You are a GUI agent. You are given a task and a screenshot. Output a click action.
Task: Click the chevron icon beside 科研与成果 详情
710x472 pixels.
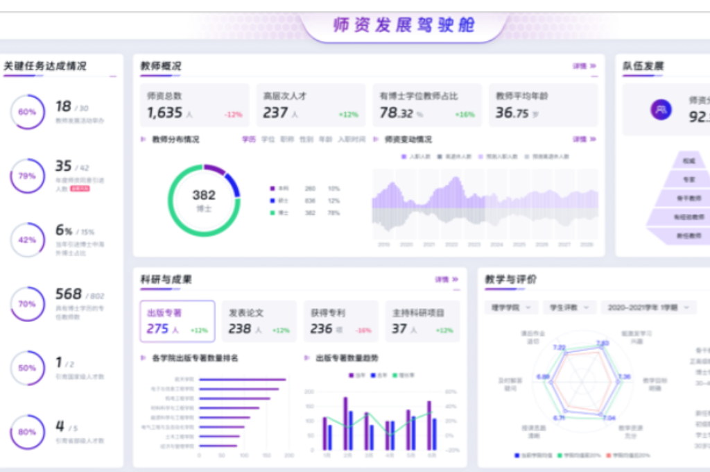click(x=456, y=278)
